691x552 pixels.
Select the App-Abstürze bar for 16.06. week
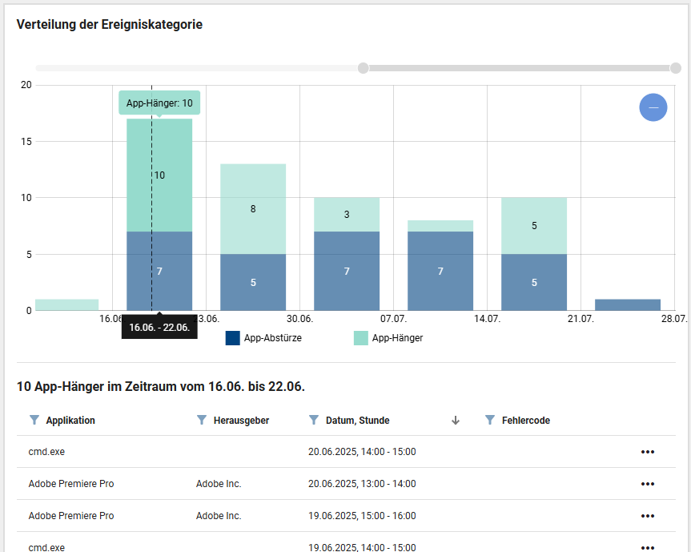(x=159, y=272)
